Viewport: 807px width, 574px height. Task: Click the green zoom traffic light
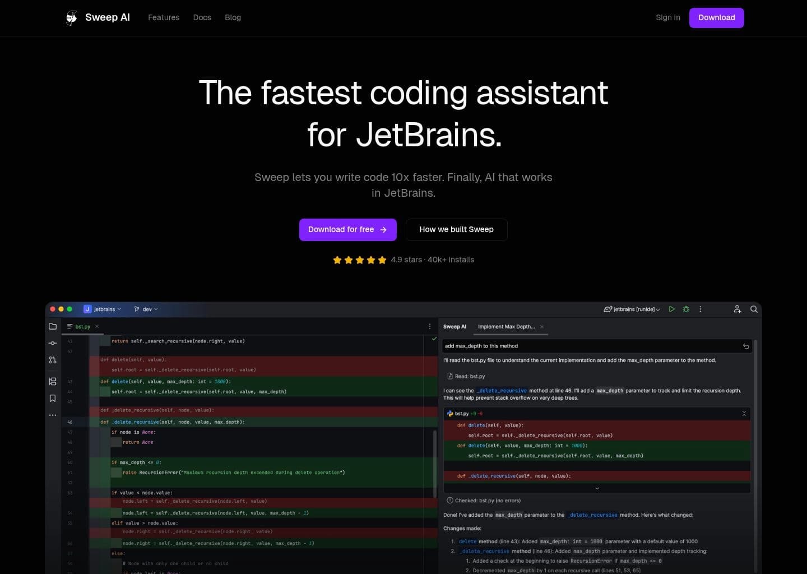tap(69, 309)
